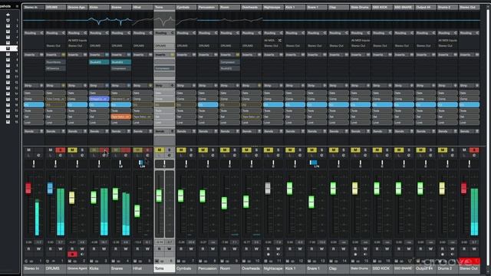Select Cymbals channel header at top
The height and width of the screenshot is (276, 491).
pos(186,7)
